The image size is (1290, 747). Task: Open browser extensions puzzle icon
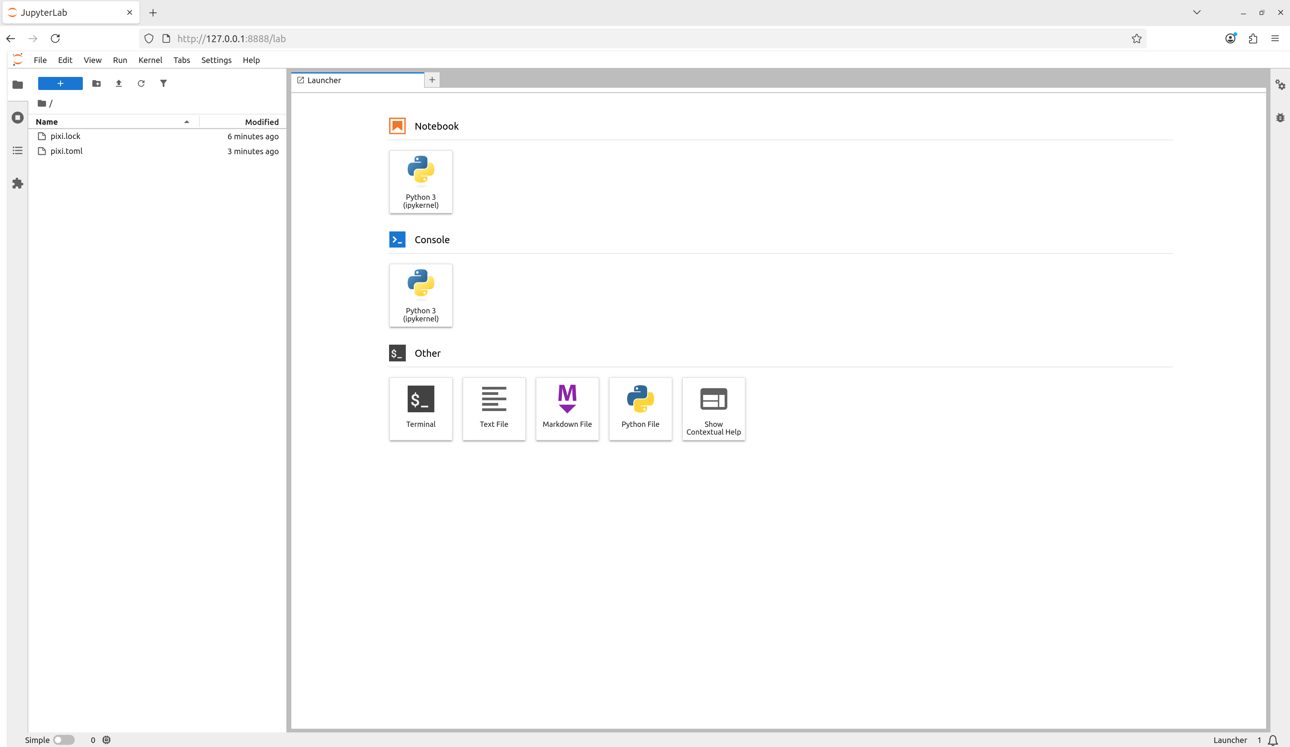click(x=1253, y=38)
